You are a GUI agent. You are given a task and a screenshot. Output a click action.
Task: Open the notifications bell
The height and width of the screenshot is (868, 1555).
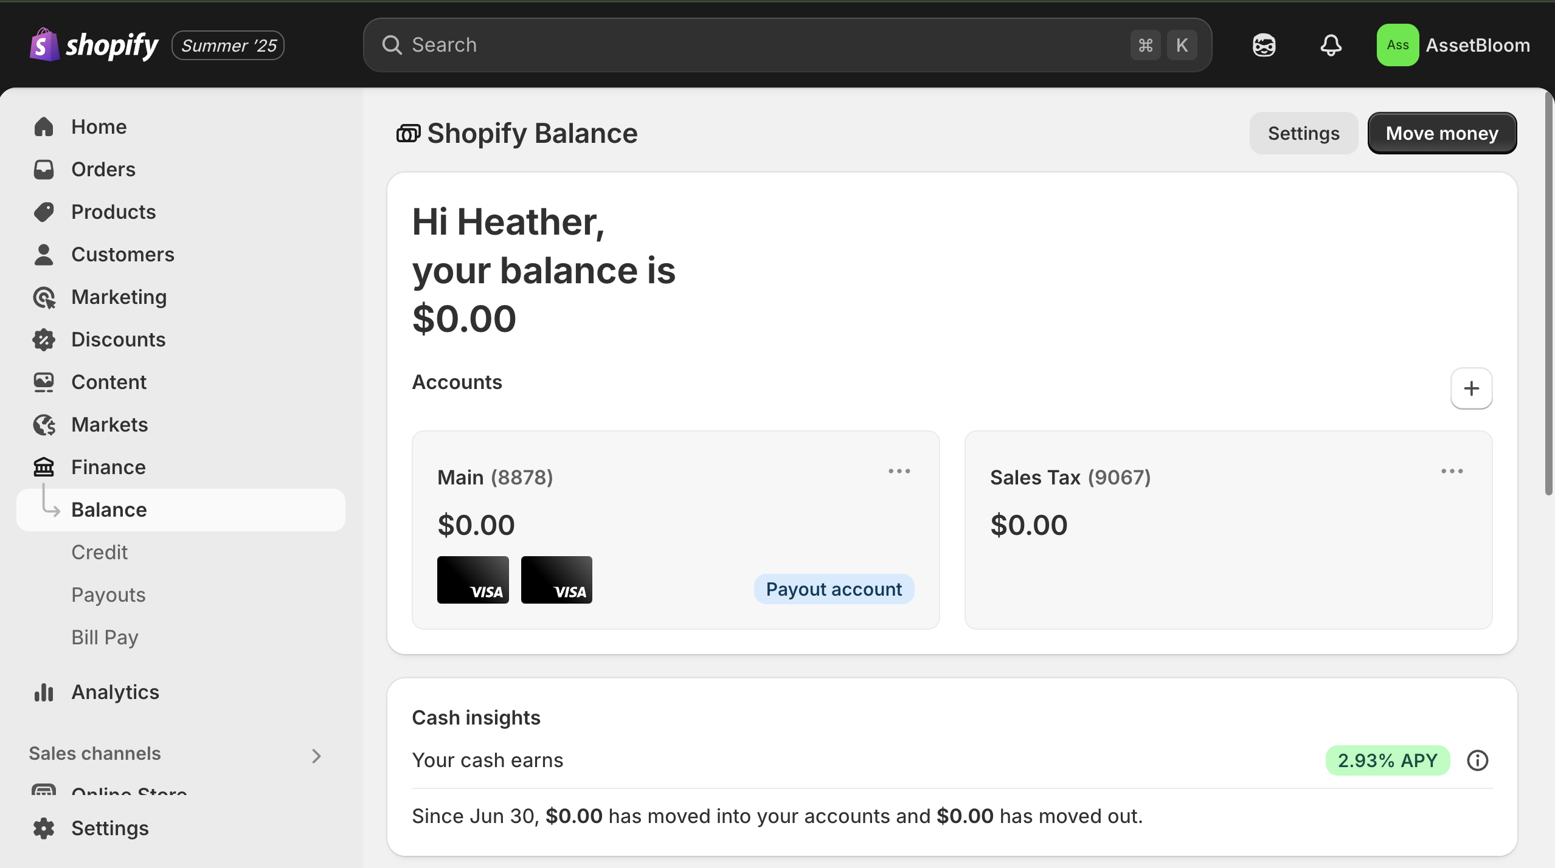1331,45
